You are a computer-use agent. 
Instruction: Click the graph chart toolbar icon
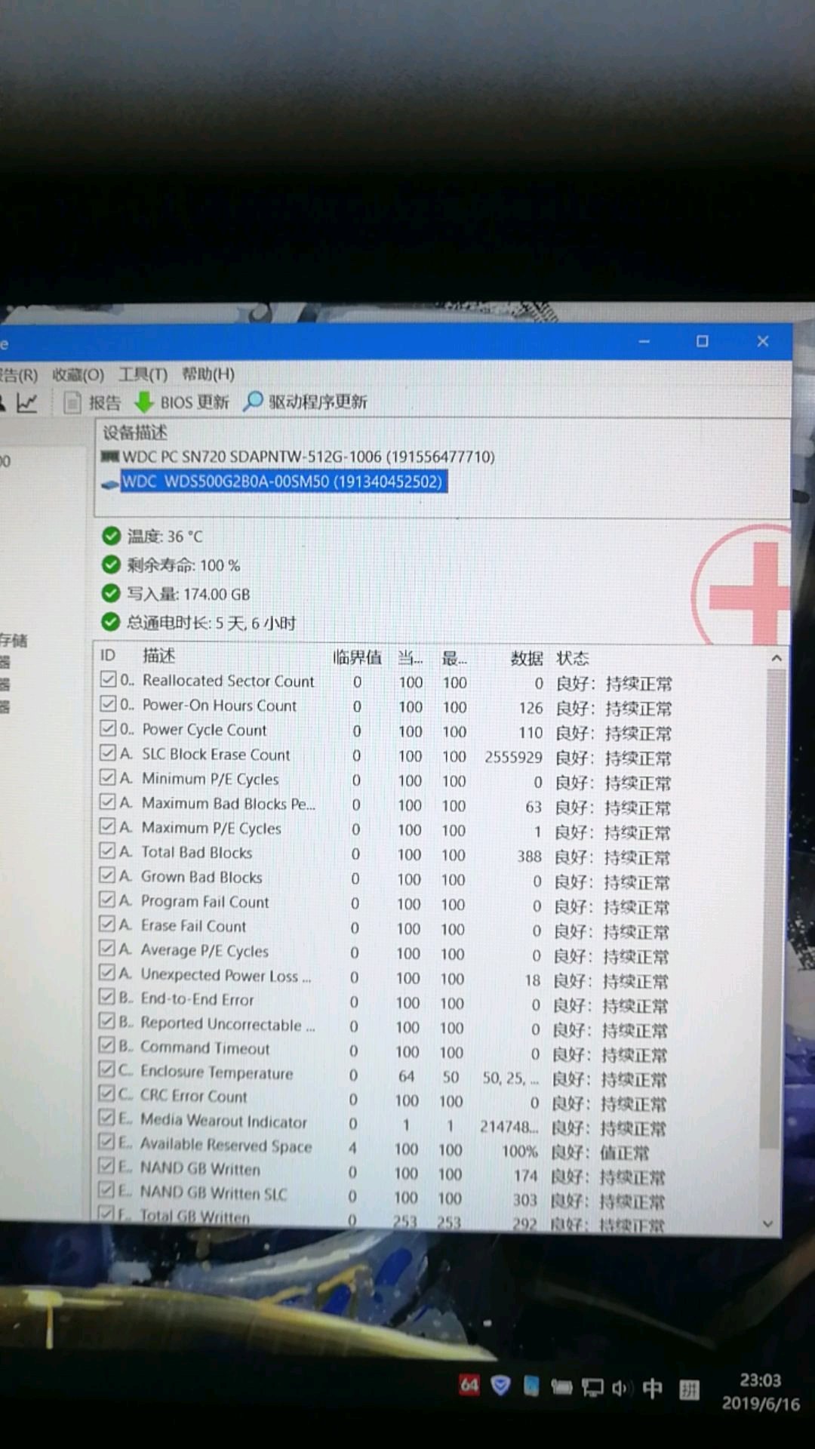coord(26,404)
